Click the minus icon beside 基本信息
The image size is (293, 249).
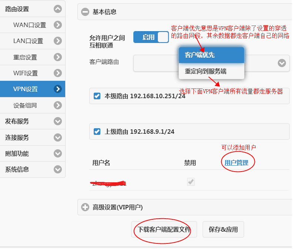click(85, 12)
